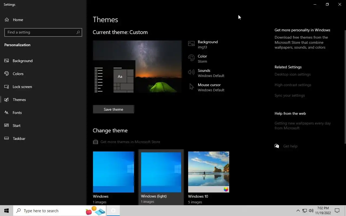
Task: Open Background personalization page
Action: pyautogui.click(x=43, y=61)
